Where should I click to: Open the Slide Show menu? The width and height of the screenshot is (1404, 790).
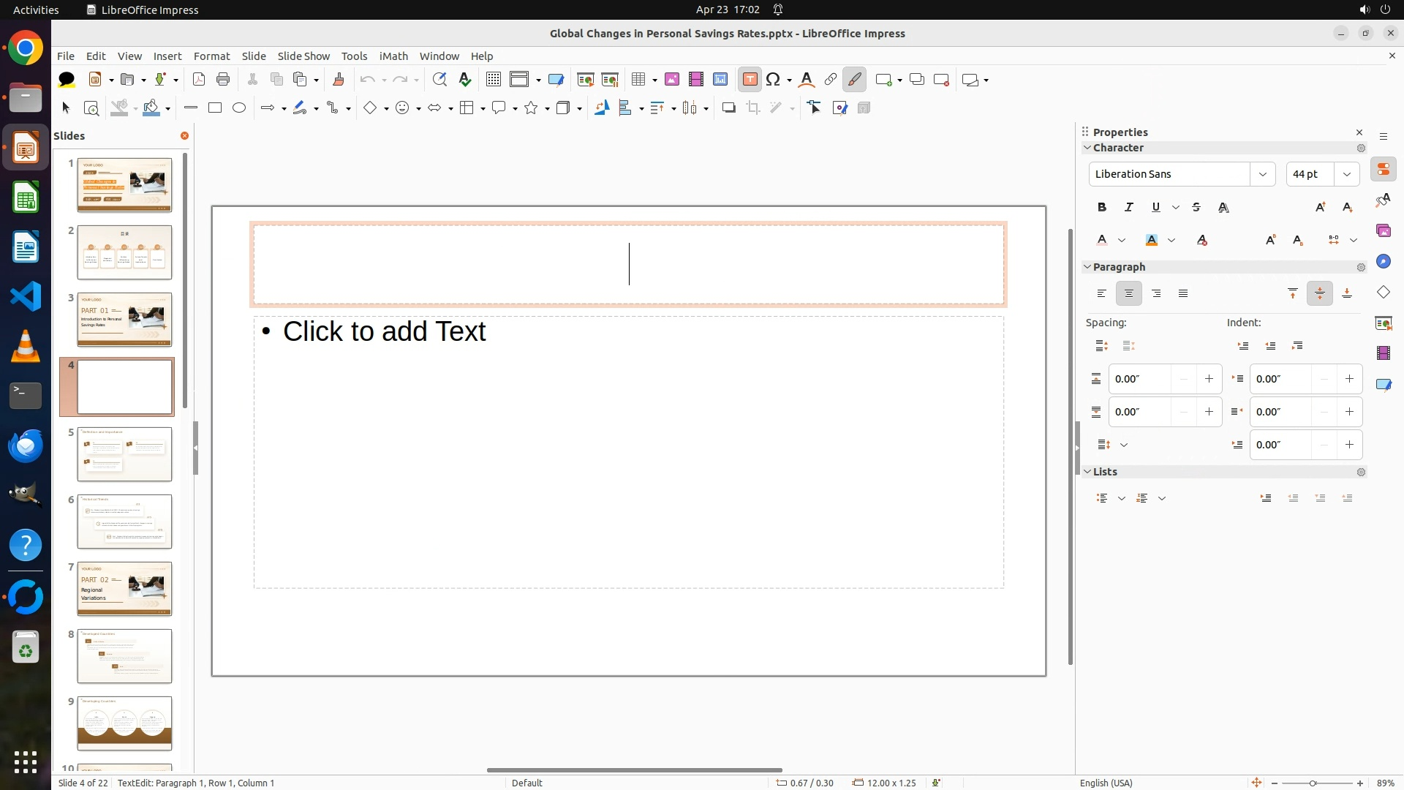click(x=303, y=56)
